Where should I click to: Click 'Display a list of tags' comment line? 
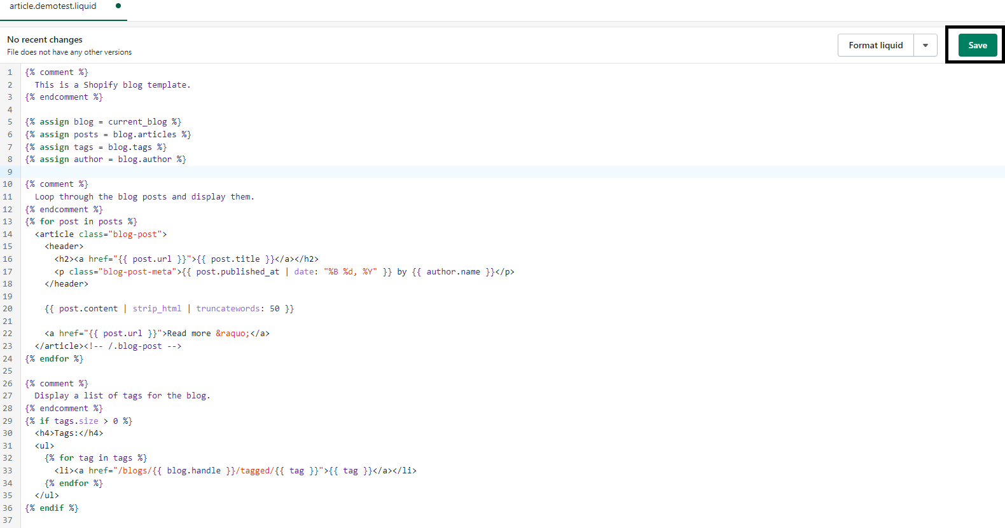pos(122,396)
